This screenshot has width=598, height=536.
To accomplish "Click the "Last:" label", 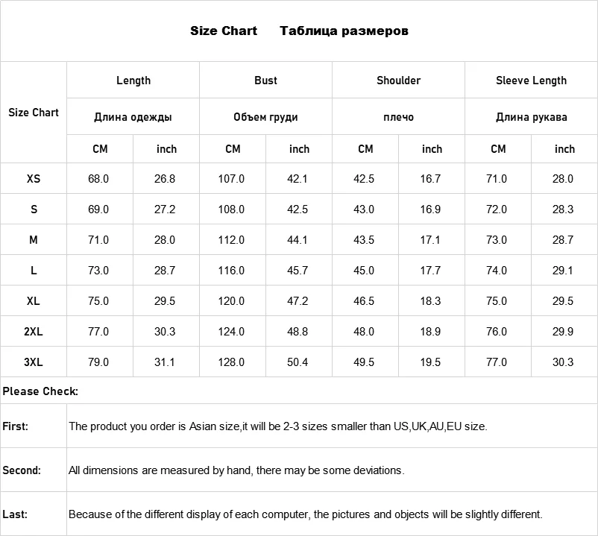I will [x=15, y=514].
